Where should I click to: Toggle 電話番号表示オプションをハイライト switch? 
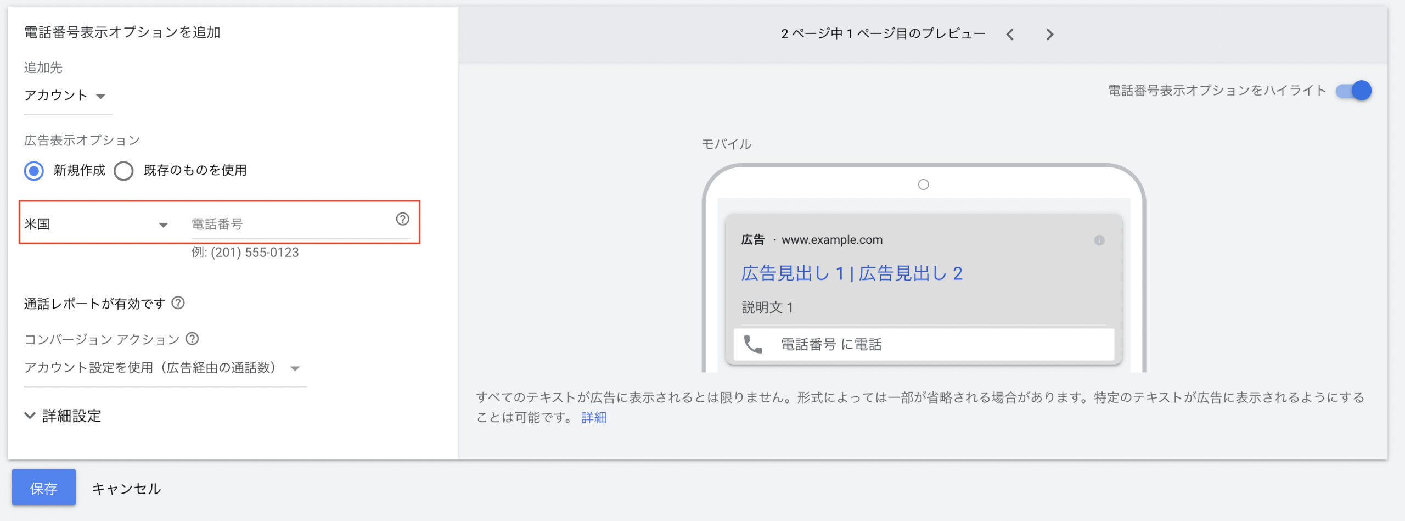(x=1353, y=91)
